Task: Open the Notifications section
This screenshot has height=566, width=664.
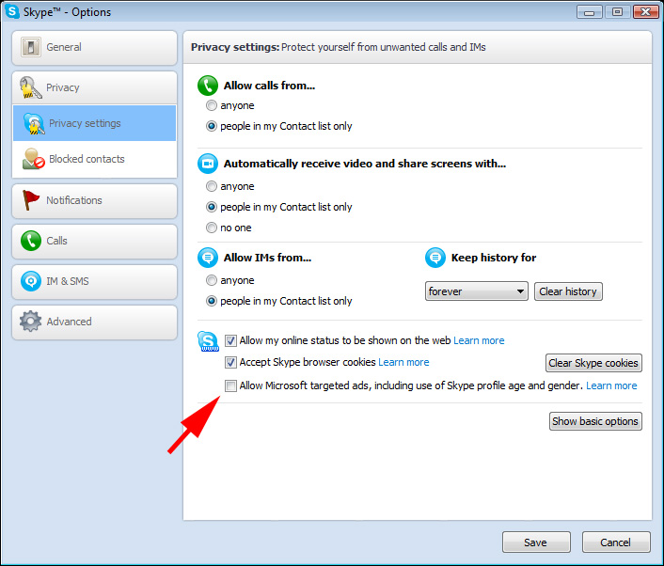Action: (x=94, y=200)
